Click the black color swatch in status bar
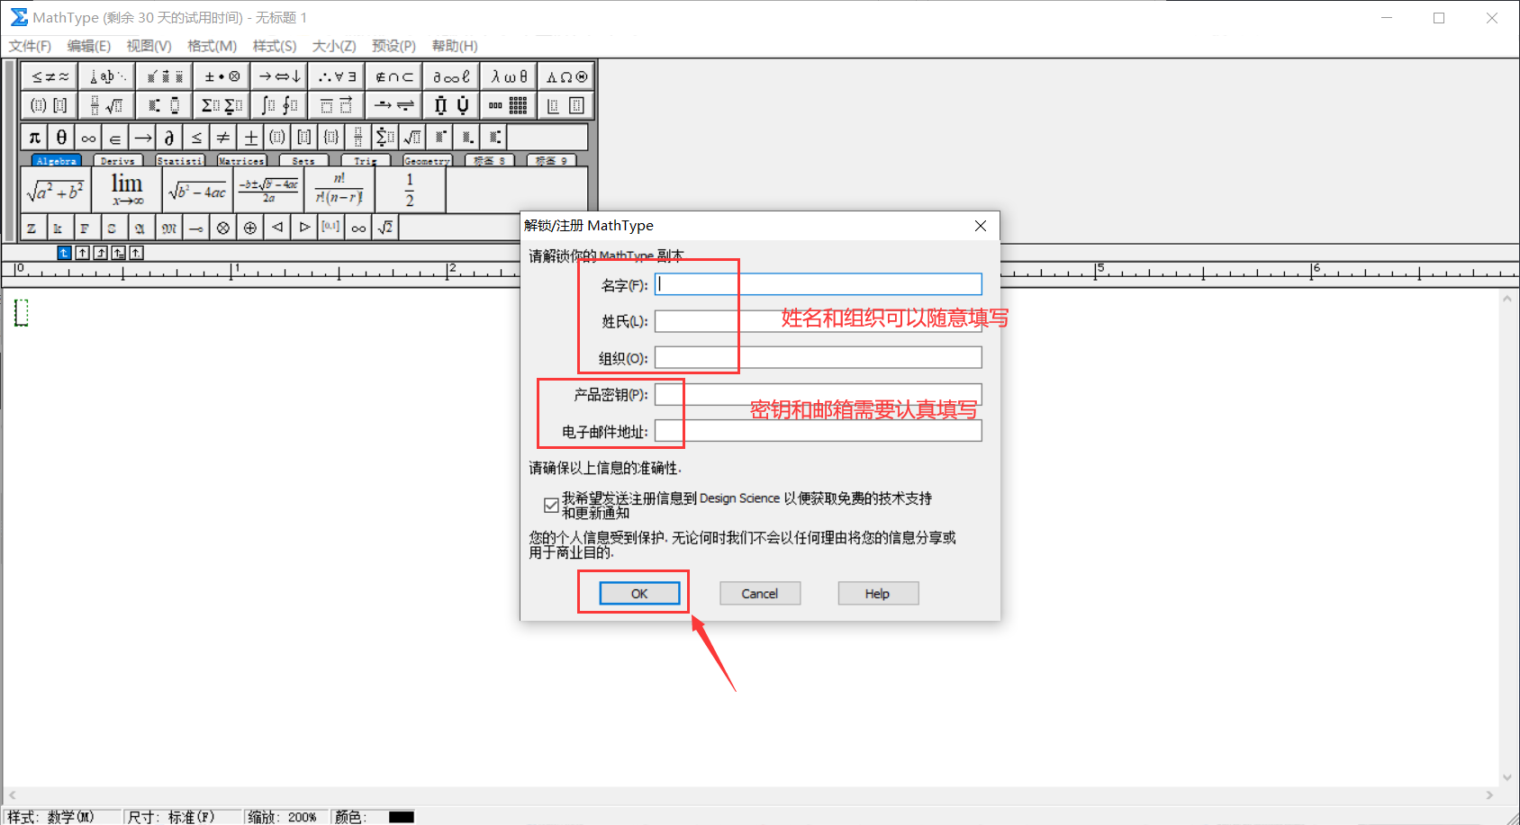Screen dimensions: 1520x825 pos(402,817)
